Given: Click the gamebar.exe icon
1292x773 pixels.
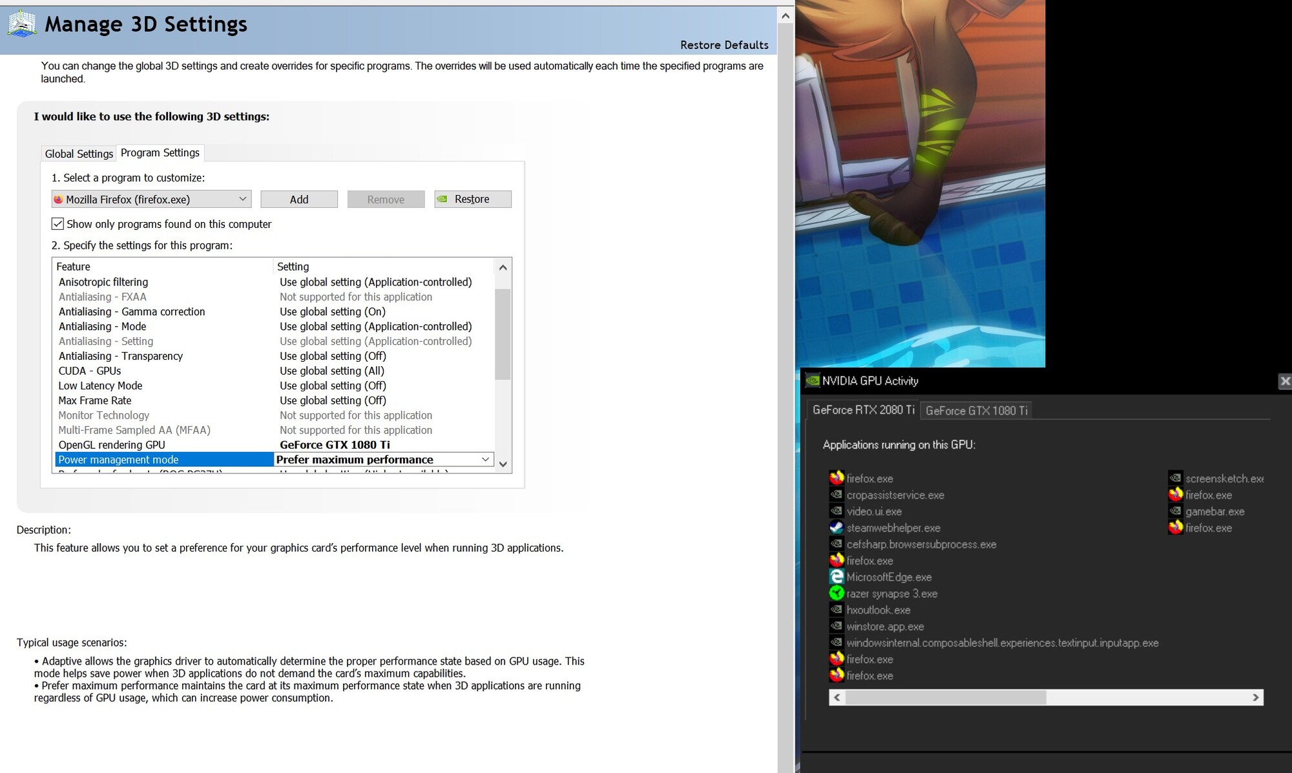Looking at the screenshot, I should pos(1176,511).
